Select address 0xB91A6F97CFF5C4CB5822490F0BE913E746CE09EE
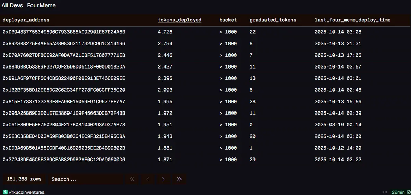Viewport: 411px width, 195px height. [x=64, y=78]
